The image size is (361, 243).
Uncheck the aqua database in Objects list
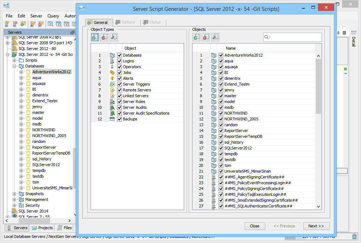coord(221,61)
